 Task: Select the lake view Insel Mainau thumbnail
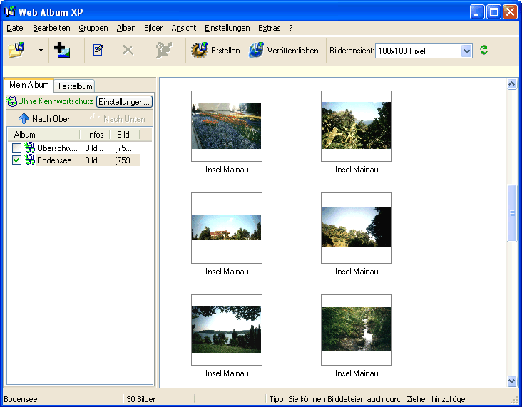click(226, 329)
